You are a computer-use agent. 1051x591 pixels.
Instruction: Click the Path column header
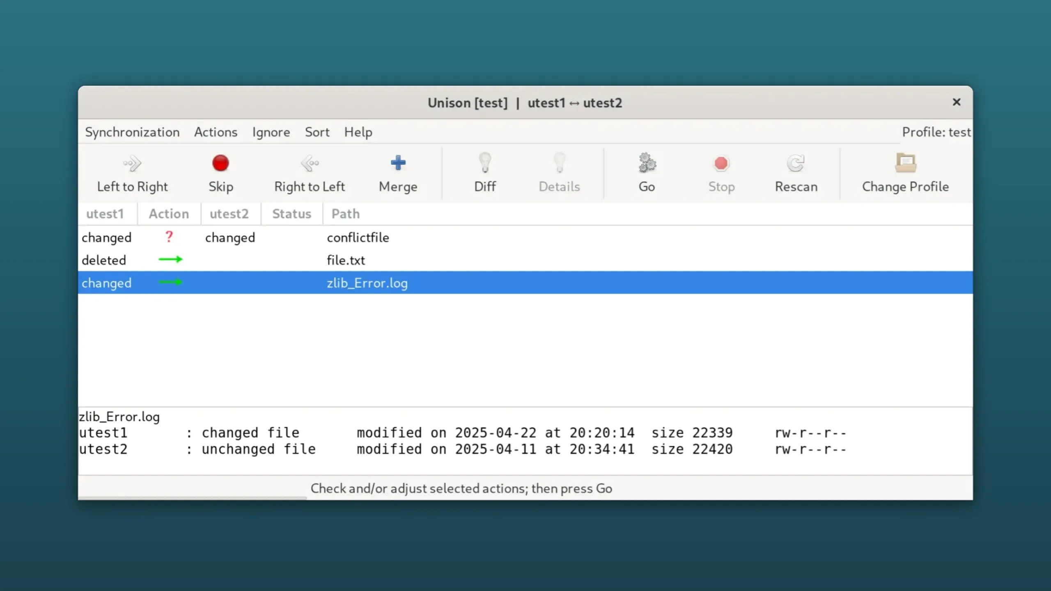(x=647, y=214)
